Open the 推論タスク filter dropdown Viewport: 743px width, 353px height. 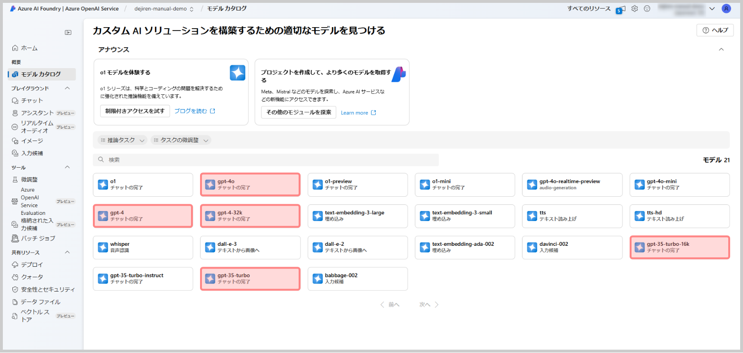click(x=122, y=140)
